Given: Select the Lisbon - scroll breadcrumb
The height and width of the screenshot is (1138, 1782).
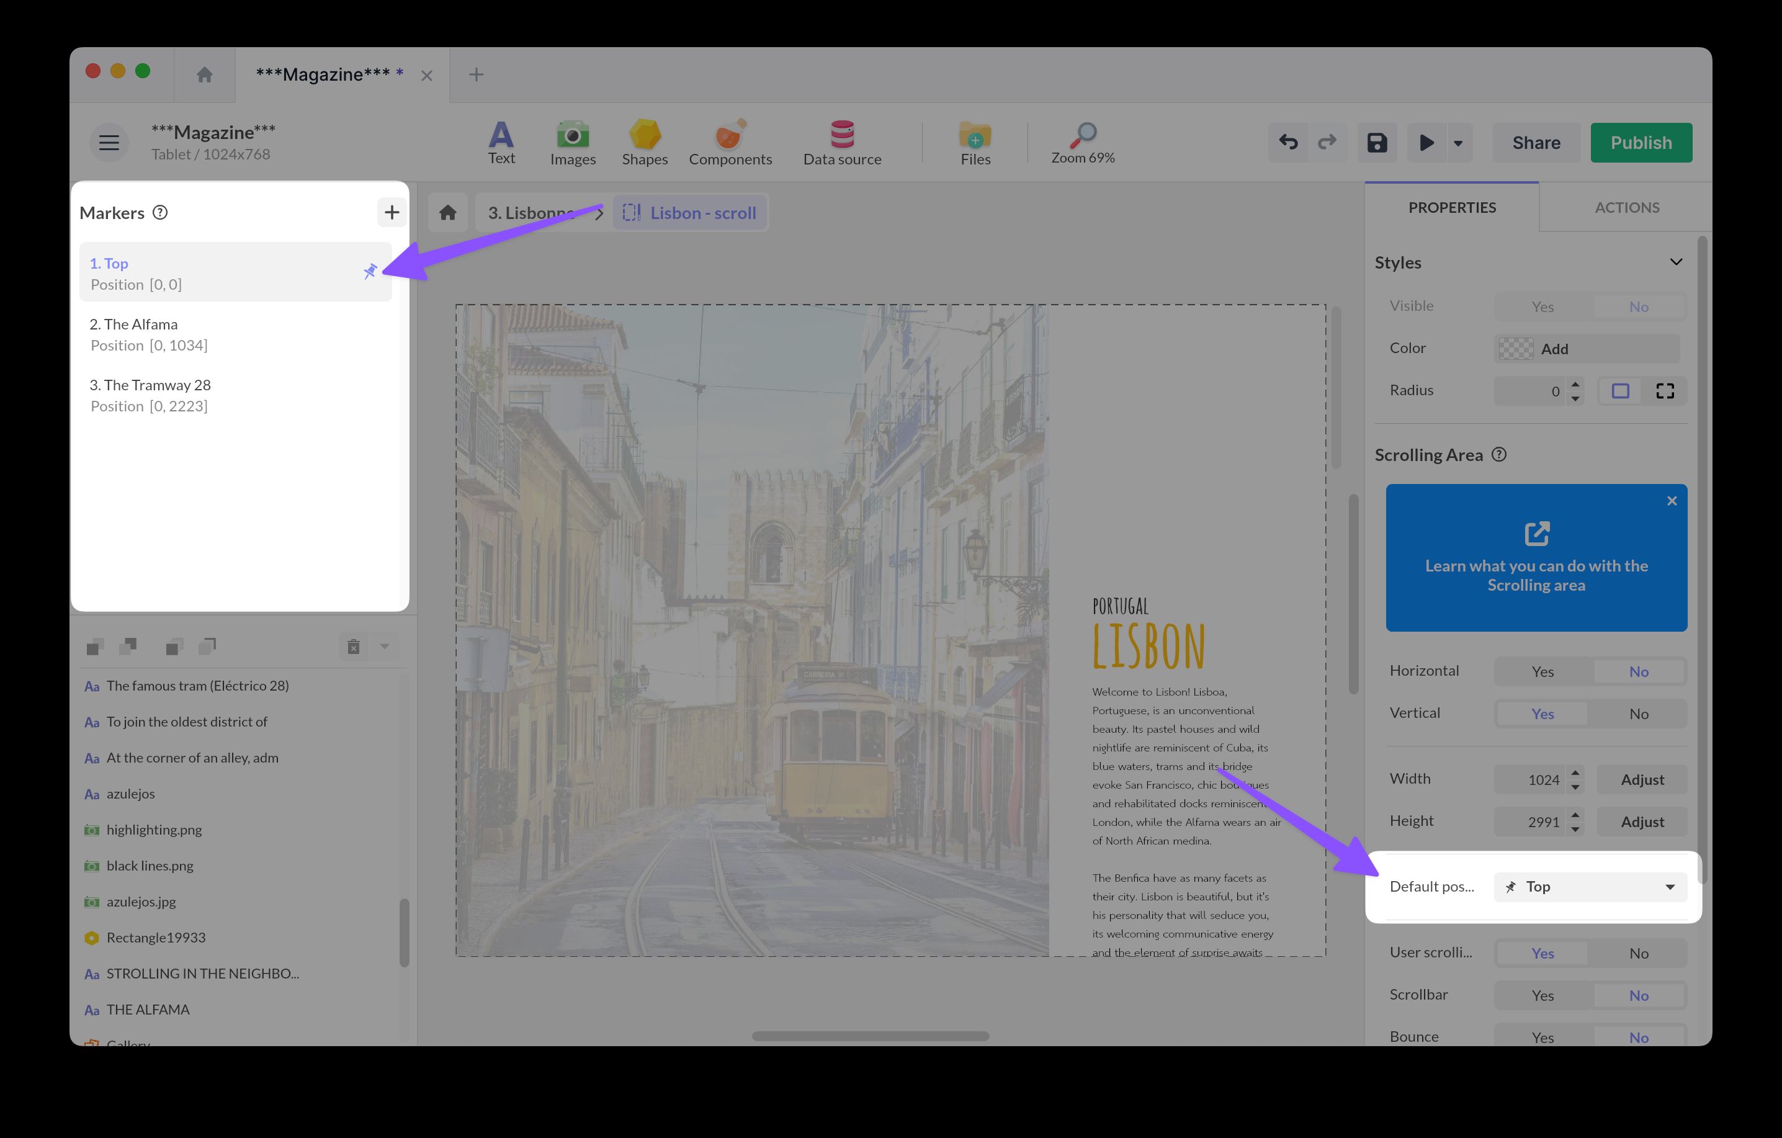Looking at the screenshot, I should click(690, 212).
